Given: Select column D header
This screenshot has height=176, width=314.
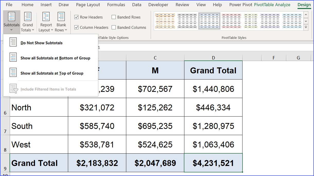Looking at the screenshot, I should click(213, 58).
